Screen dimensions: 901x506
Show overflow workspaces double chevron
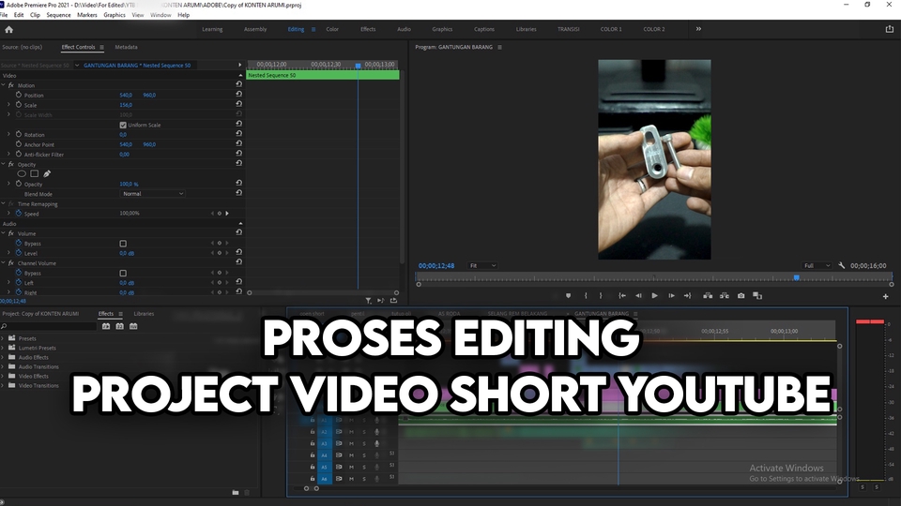pos(698,29)
